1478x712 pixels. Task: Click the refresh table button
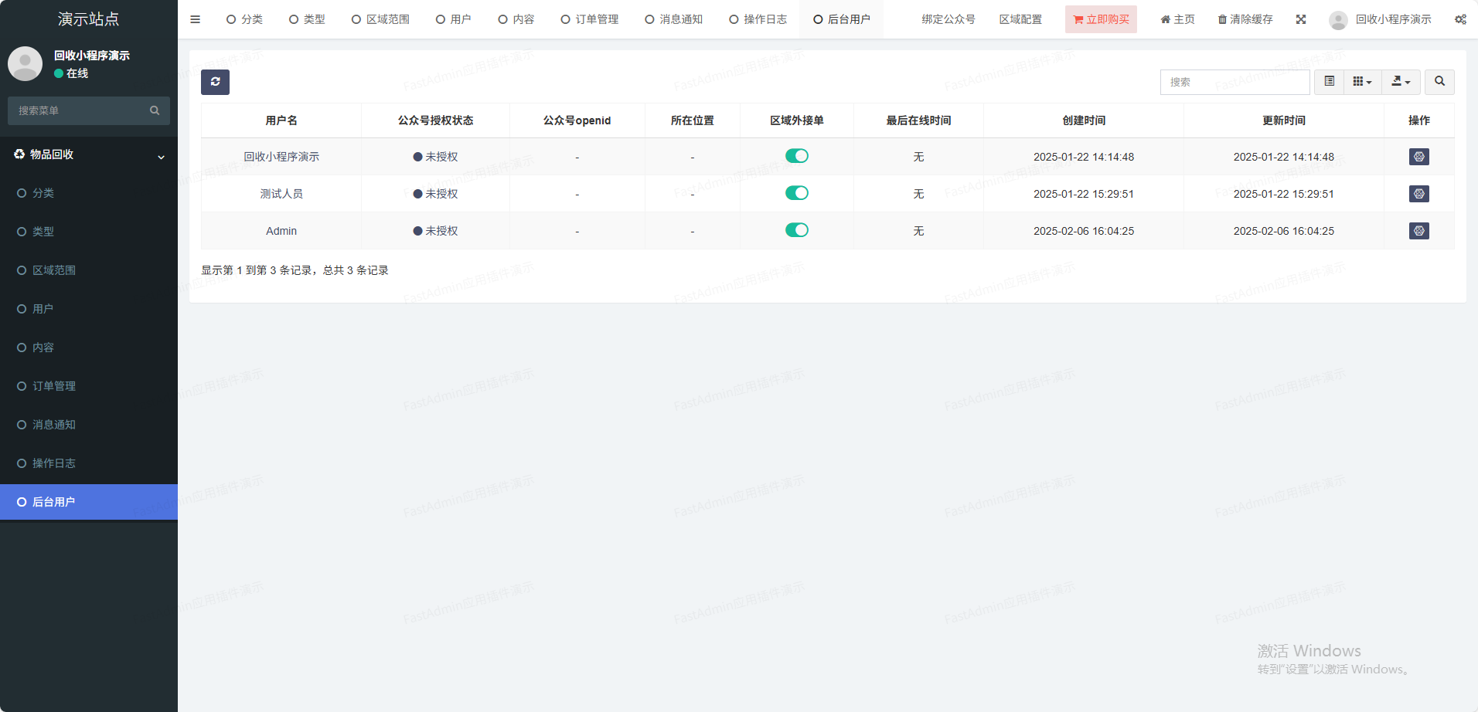click(215, 82)
